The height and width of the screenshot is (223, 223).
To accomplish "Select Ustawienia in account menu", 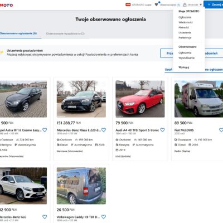I will point(185,32).
